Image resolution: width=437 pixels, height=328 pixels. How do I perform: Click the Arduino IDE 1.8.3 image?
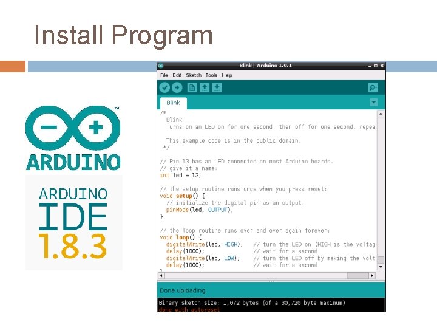[x=74, y=222]
